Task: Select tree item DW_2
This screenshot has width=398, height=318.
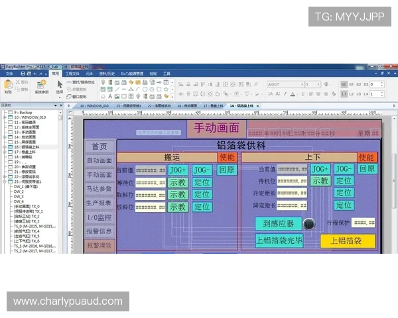Action: 19,191
